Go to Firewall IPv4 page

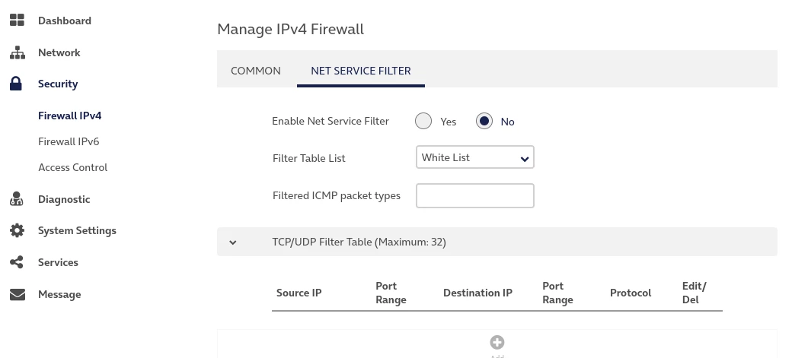click(69, 116)
